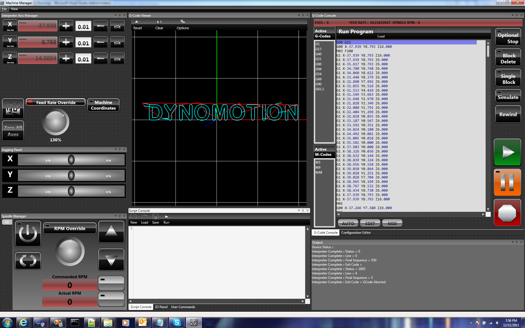Hit the red Stop button

[x=507, y=213]
